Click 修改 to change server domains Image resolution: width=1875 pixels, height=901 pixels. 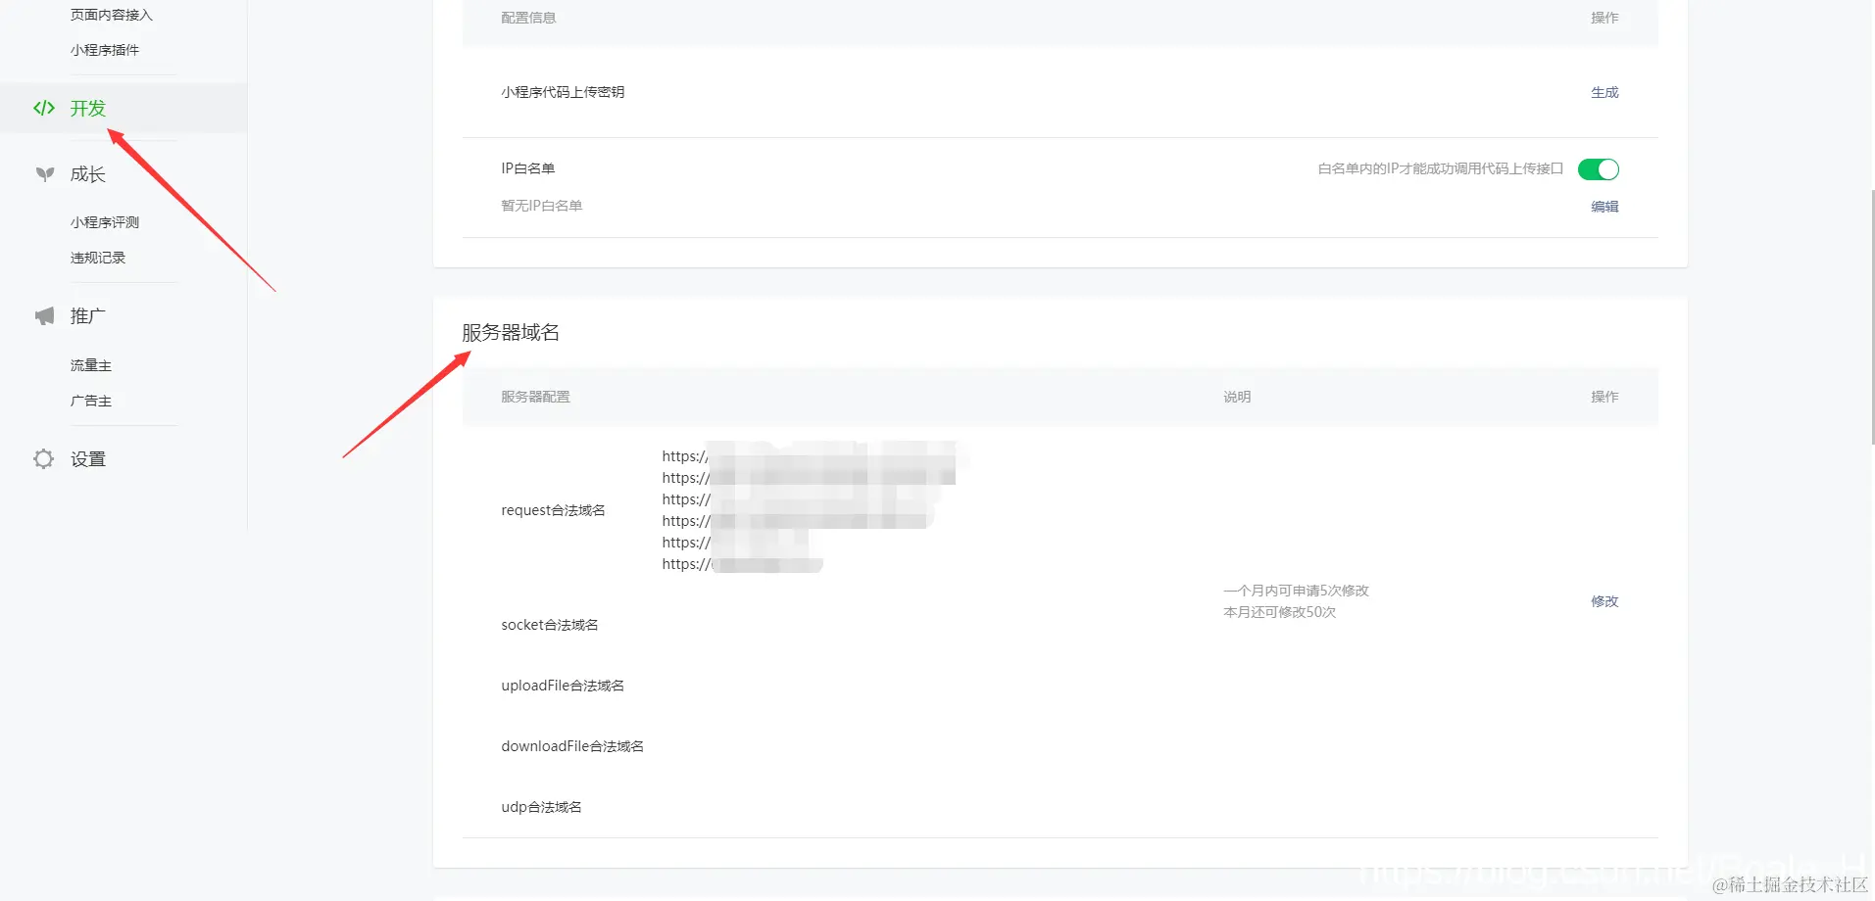click(1604, 601)
